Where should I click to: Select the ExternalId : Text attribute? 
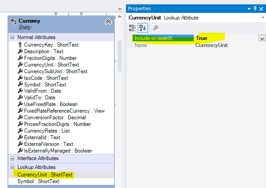click(x=42, y=137)
